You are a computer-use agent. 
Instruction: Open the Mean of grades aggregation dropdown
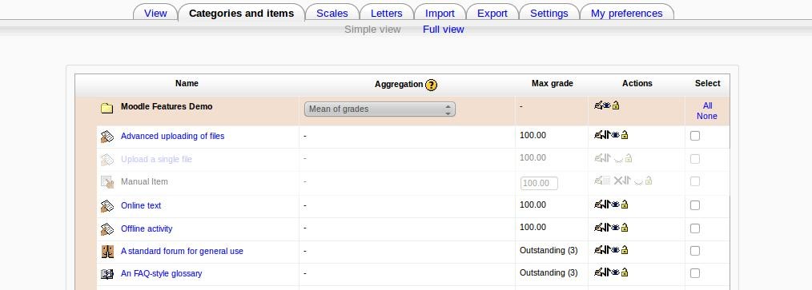coord(380,109)
